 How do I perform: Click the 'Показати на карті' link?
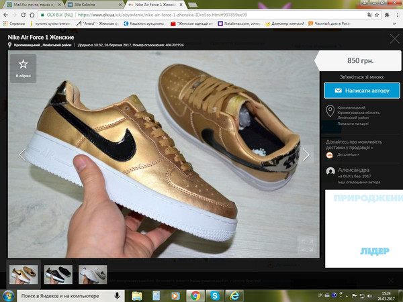(x=353, y=123)
